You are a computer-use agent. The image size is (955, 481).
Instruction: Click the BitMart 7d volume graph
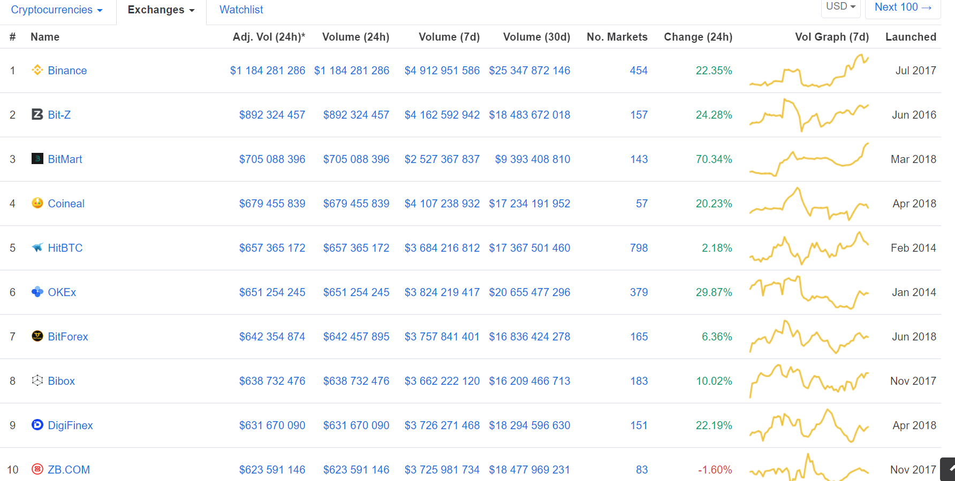(x=809, y=159)
